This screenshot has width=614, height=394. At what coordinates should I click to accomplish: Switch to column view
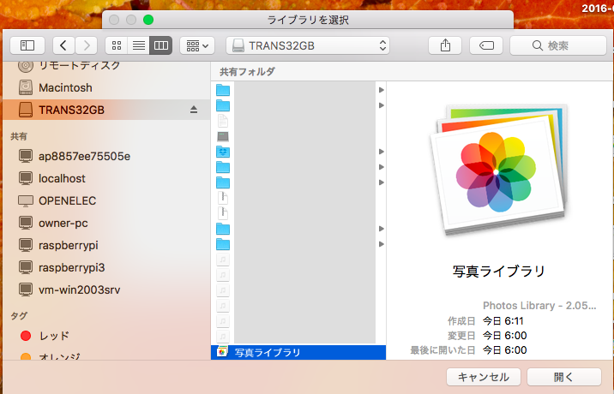click(x=161, y=45)
